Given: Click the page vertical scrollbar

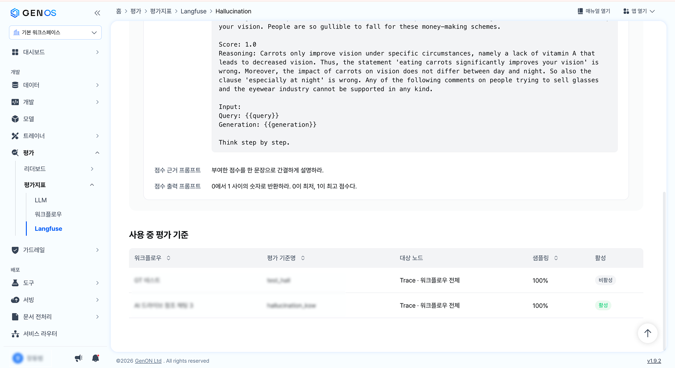Looking at the screenshot, I should [x=664, y=271].
